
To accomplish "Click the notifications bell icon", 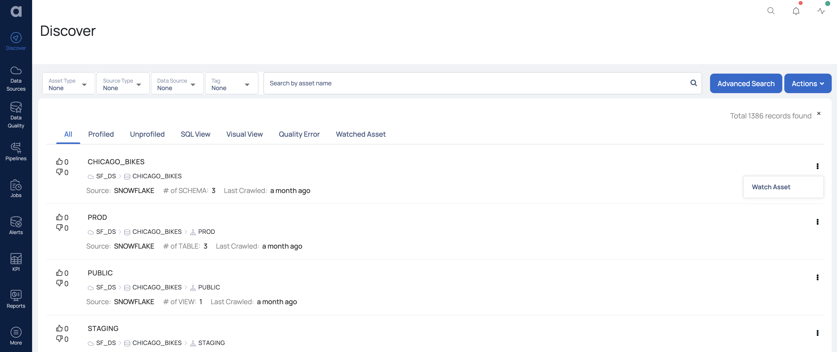I will pos(796,11).
